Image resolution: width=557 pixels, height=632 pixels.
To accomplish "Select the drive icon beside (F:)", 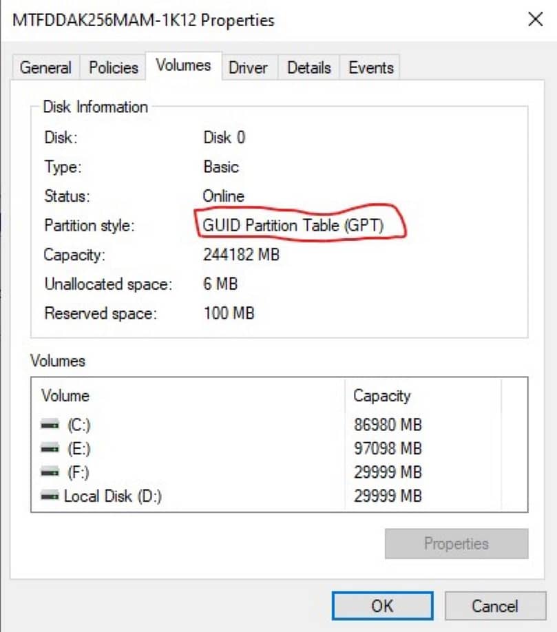I will click(48, 471).
